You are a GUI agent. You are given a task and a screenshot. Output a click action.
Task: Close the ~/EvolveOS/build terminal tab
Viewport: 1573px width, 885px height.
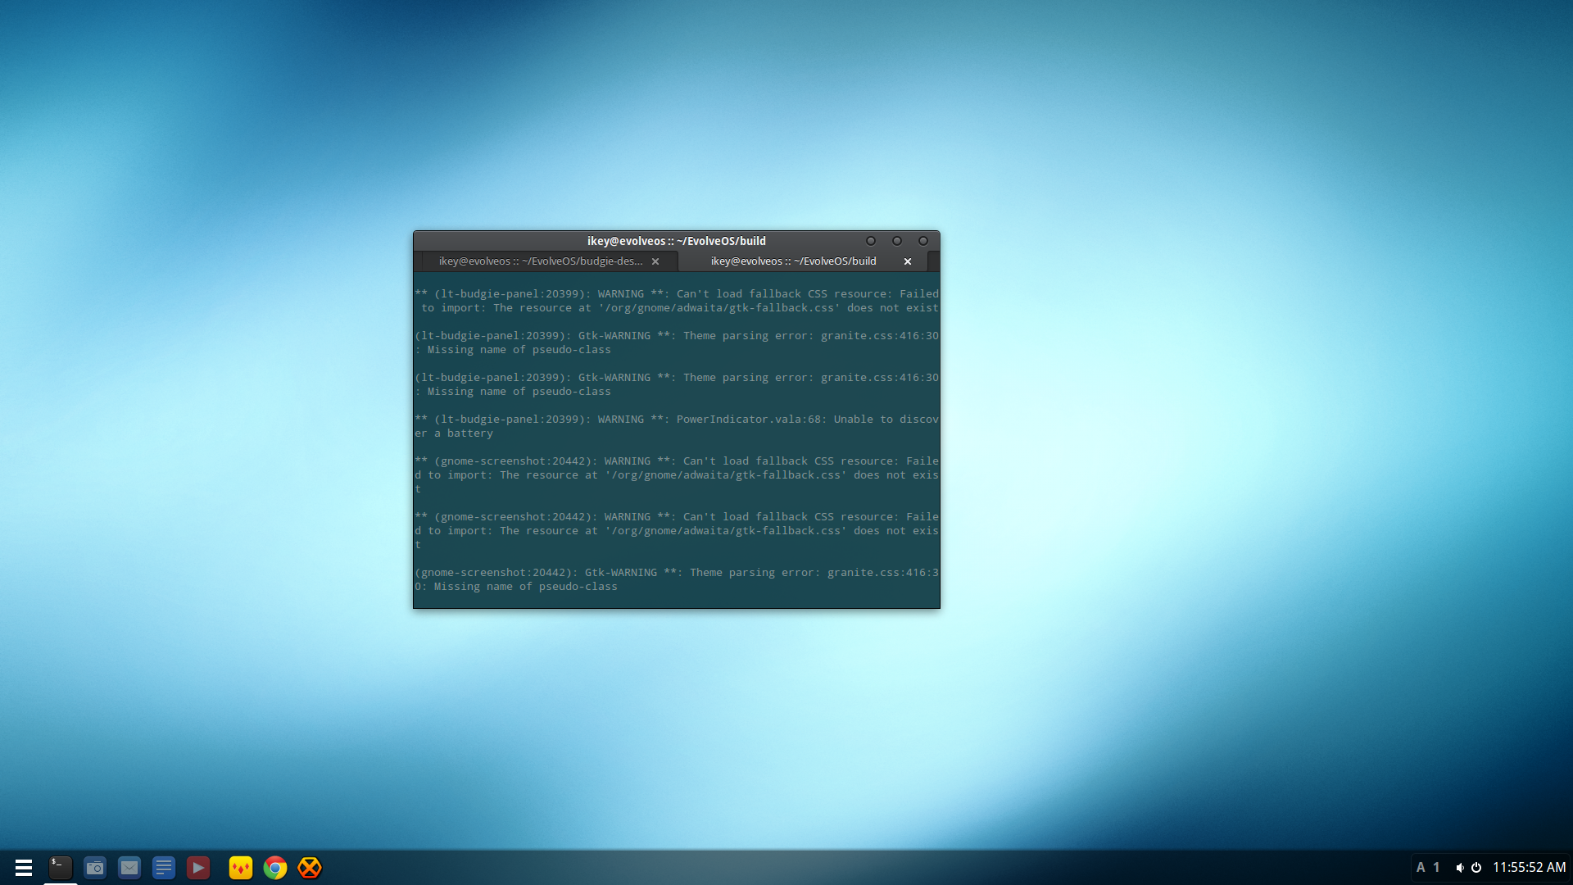pos(908,261)
